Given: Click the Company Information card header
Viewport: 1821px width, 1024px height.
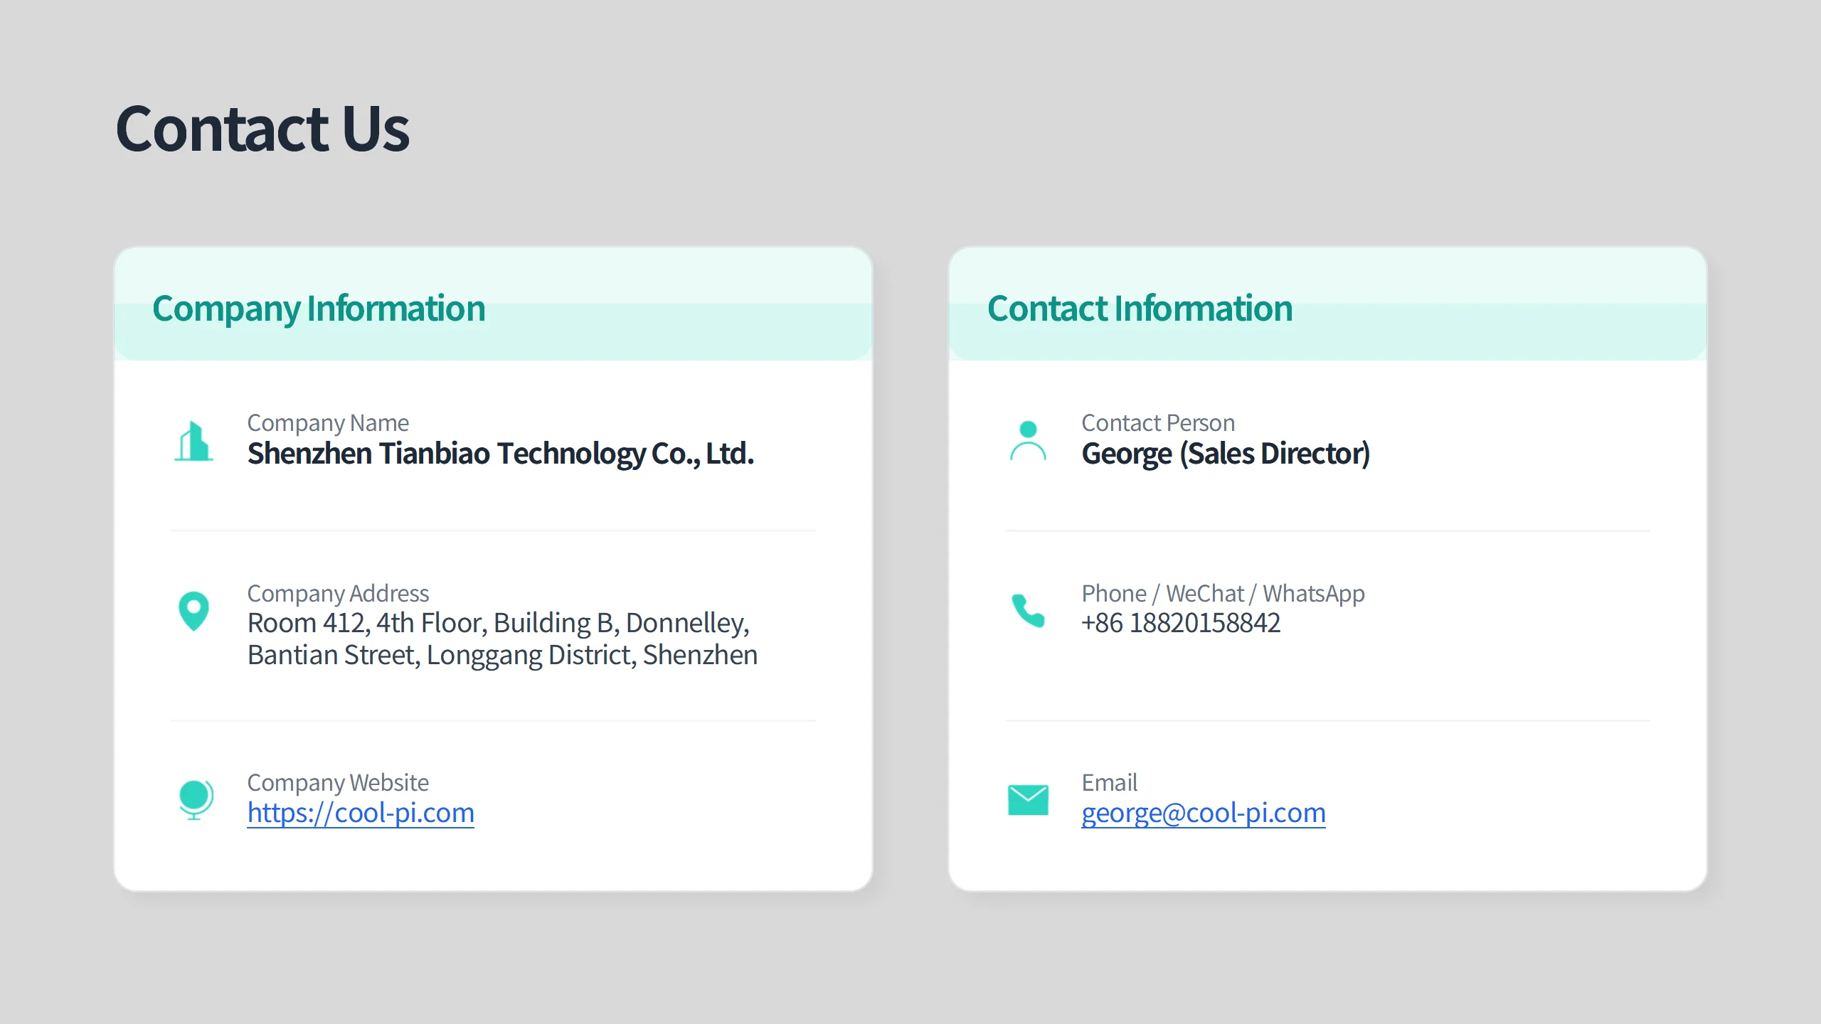Looking at the screenshot, I should [493, 304].
